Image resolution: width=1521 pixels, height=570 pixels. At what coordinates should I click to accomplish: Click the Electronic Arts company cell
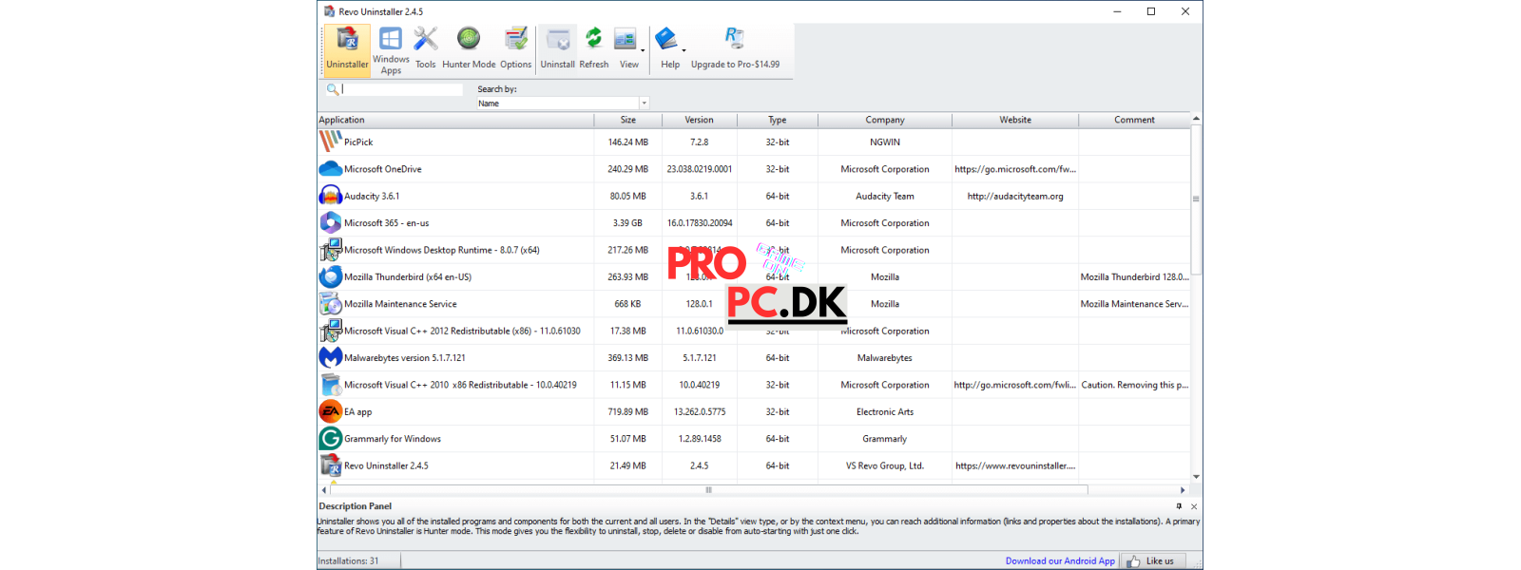pos(885,412)
